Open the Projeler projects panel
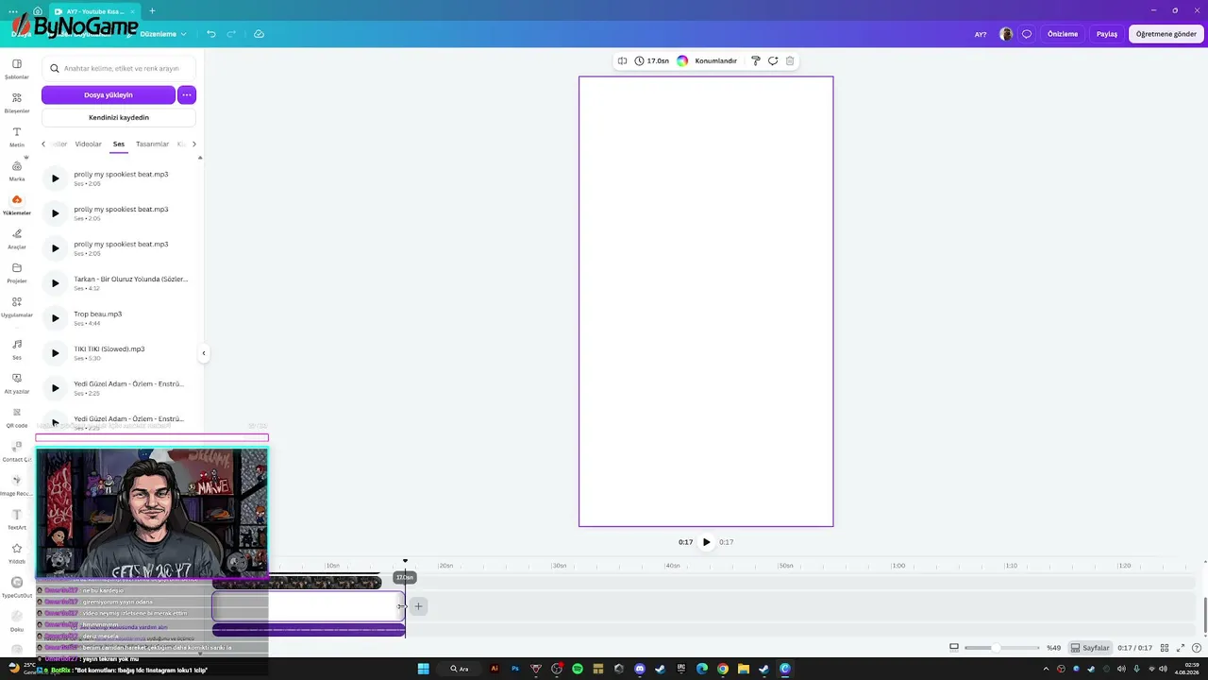 [x=17, y=272]
